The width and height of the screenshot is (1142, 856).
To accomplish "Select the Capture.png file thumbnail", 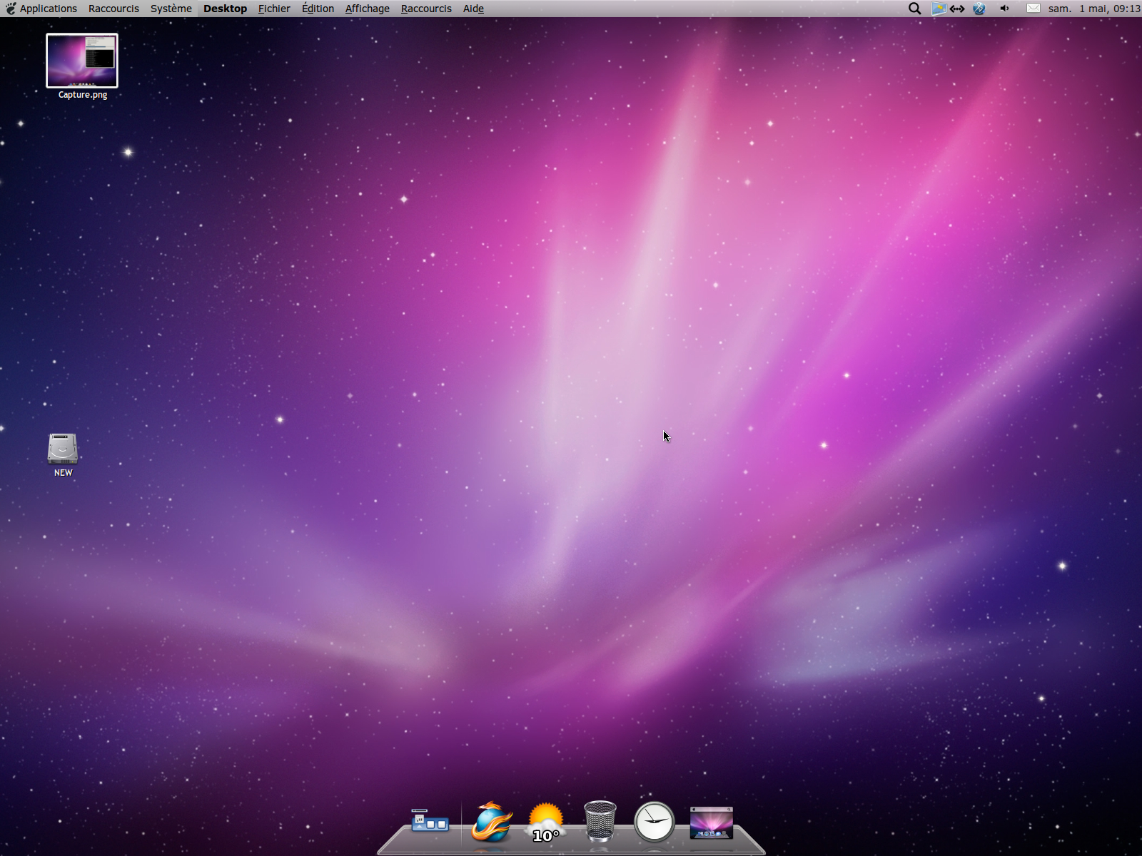I will (82, 61).
